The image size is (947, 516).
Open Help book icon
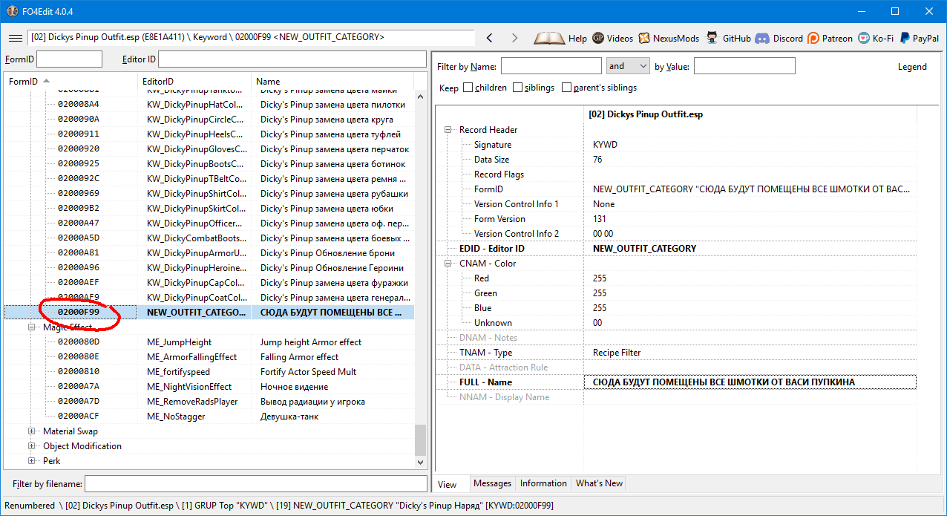[x=549, y=38]
